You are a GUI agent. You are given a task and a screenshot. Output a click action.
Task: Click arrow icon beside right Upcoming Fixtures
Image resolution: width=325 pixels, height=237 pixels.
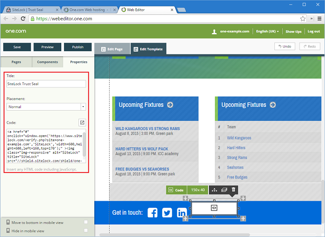273,105
